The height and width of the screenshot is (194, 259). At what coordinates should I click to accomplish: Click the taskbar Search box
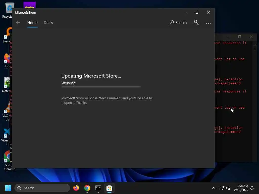[x=42, y=188]
